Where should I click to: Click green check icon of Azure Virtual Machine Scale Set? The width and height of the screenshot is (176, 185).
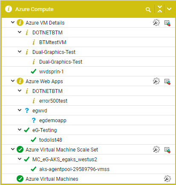click(20, 149)
